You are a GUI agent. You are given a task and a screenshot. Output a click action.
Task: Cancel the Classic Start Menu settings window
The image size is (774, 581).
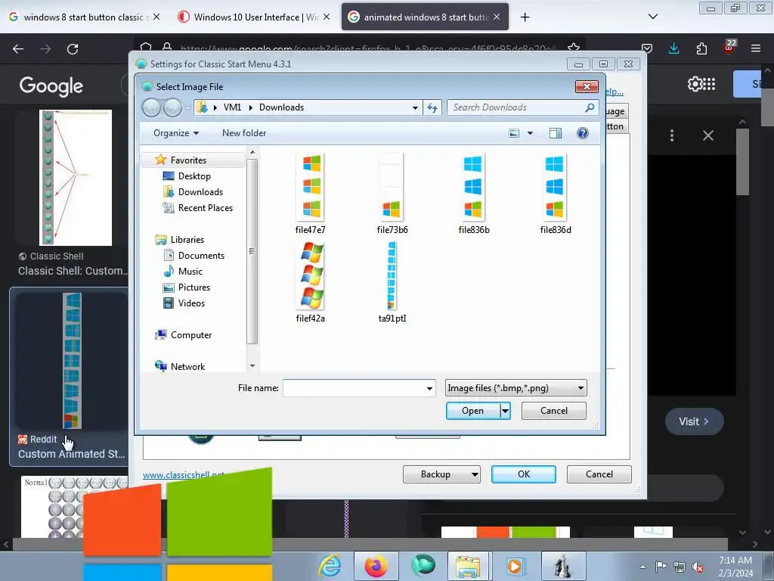coord(599,474)
